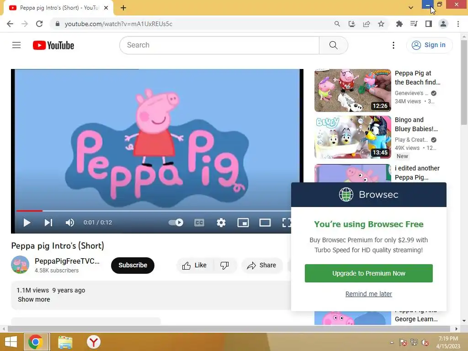Screen dimensions: 468x351
Task: Open player settings gear
Action: 221,223
